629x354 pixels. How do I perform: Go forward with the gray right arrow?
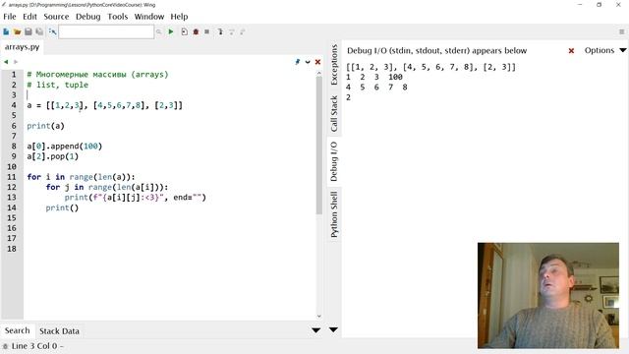(x=16, y=62)
